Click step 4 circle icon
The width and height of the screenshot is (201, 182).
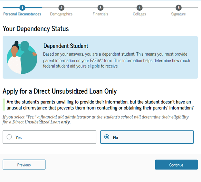(139, 7)
